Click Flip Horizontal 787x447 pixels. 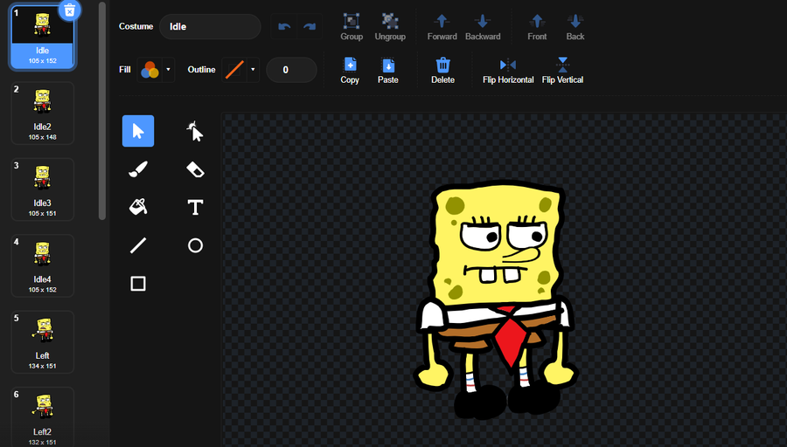(x=508, y=70)
